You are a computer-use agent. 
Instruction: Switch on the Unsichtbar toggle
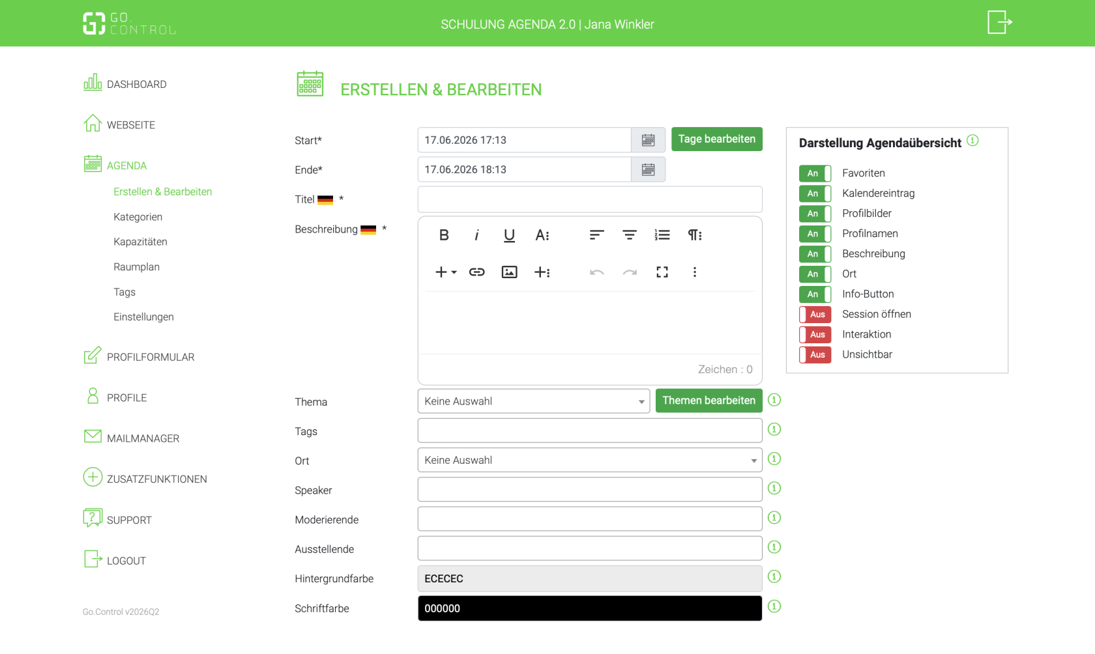815,355
